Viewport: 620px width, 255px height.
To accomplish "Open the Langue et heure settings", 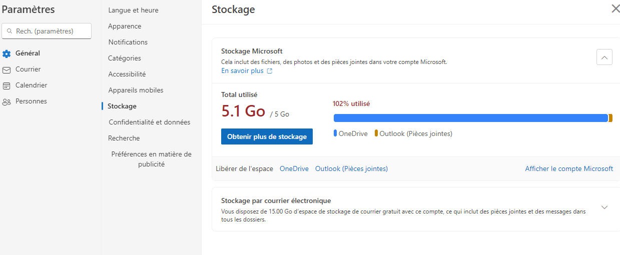I will pyautogui.click(x=133, y=10).
